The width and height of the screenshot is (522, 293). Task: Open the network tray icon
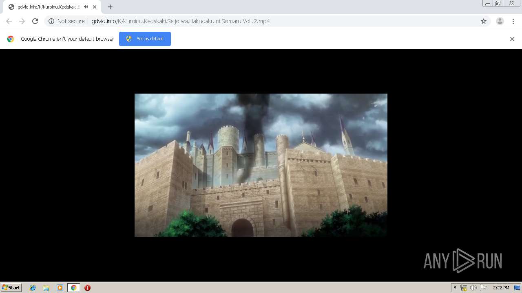464,288
